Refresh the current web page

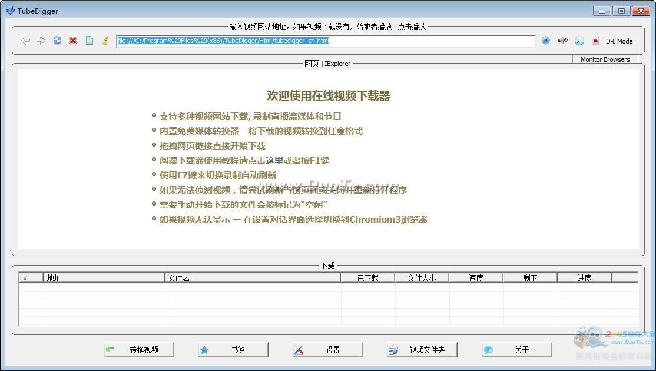[x=57, y=41]
